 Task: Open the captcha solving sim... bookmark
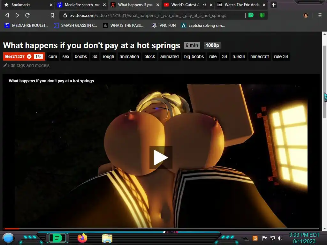pyautogui.click(x=203, y=26)
